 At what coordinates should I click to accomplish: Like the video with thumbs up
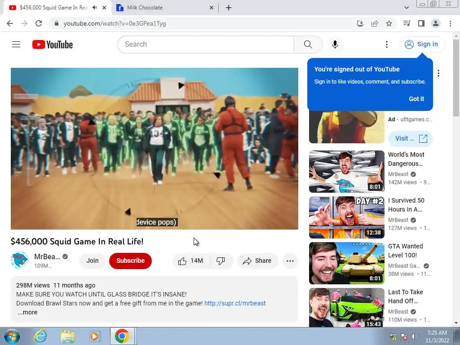pyautogui.click(x=190, y=261)
